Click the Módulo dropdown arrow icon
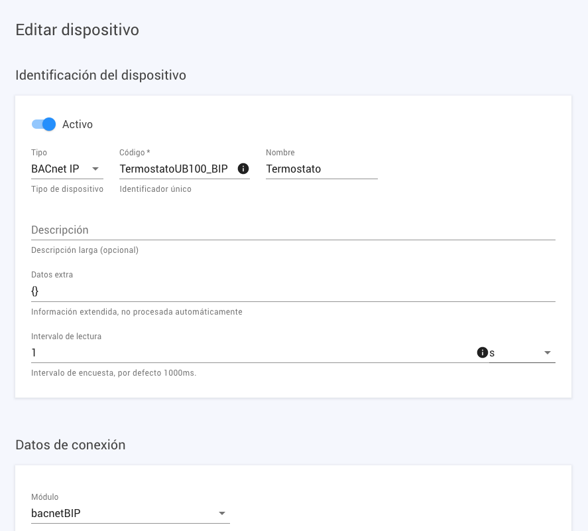The height and width of the screenshot is (531, 588). tap(223, 513)
